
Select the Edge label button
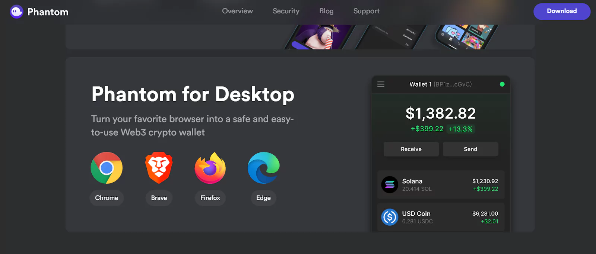click(x=263, y=198)
